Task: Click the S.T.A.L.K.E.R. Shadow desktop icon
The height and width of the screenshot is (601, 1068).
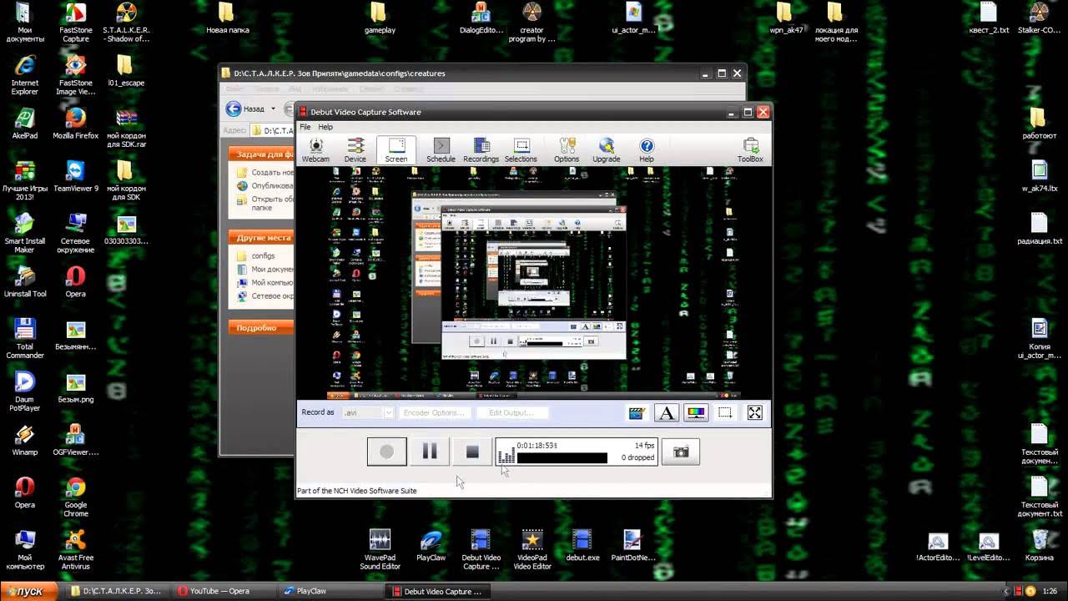Action: 126,23
